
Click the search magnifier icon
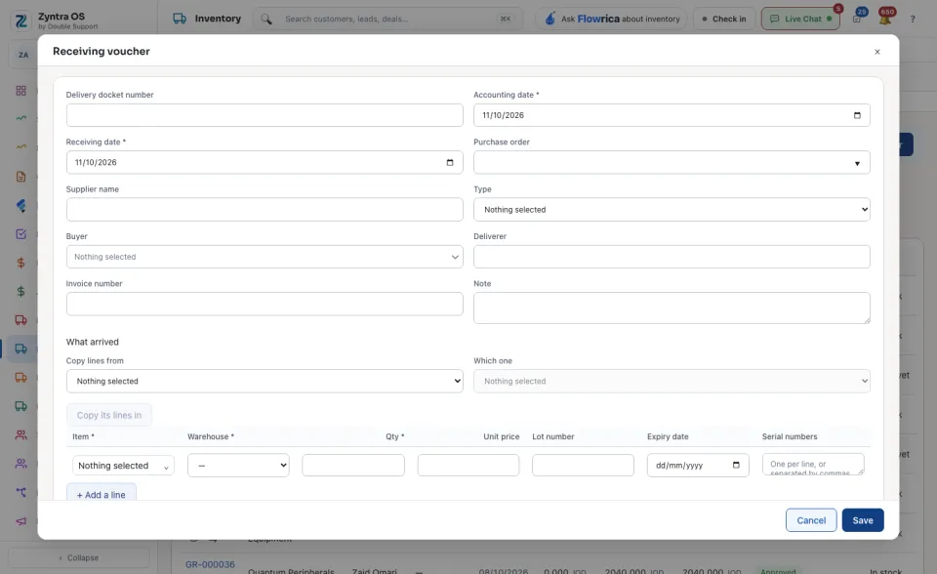pyautogui.click(x=266, y=20)
